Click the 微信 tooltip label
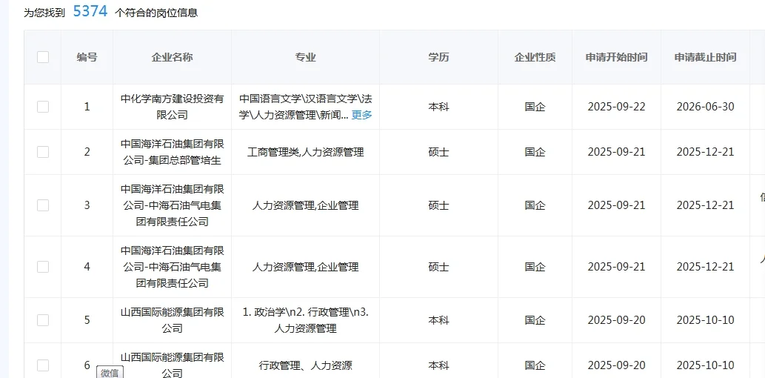This screenshot has height=378, width=765. pos(110,373)
